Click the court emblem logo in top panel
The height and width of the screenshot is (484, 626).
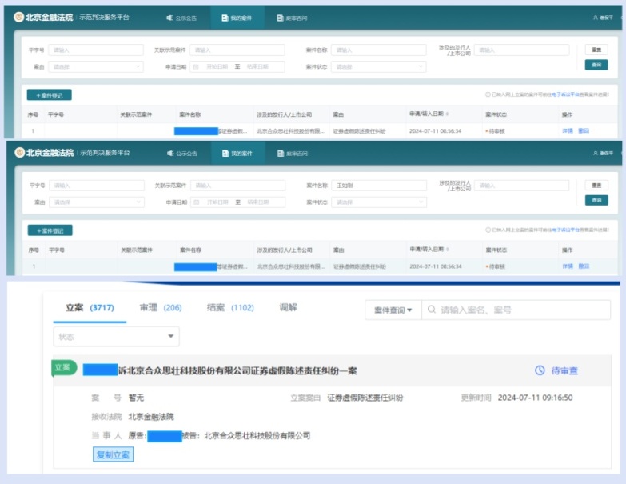click(x=18, y=17)
